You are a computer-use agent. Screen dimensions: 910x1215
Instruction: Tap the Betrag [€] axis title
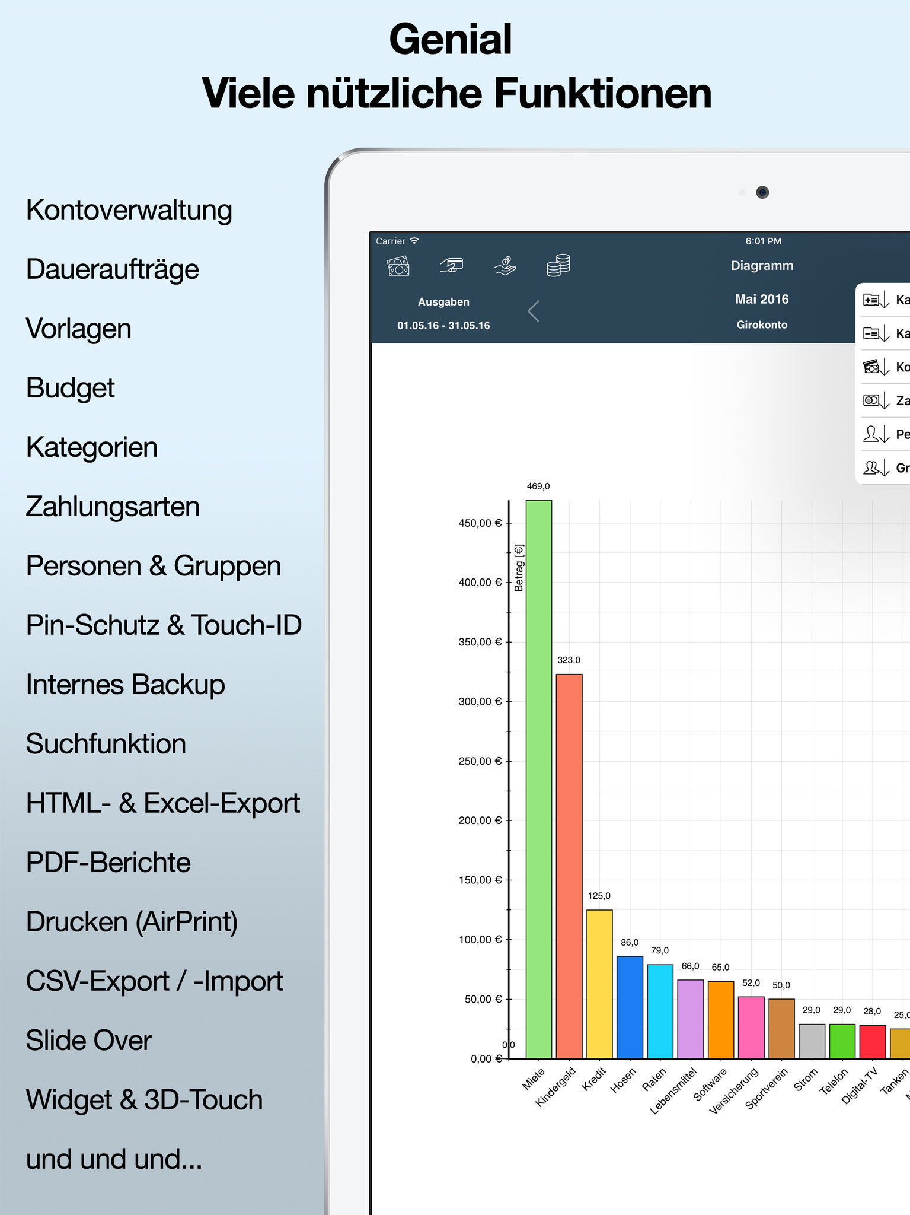click(519, 568)
